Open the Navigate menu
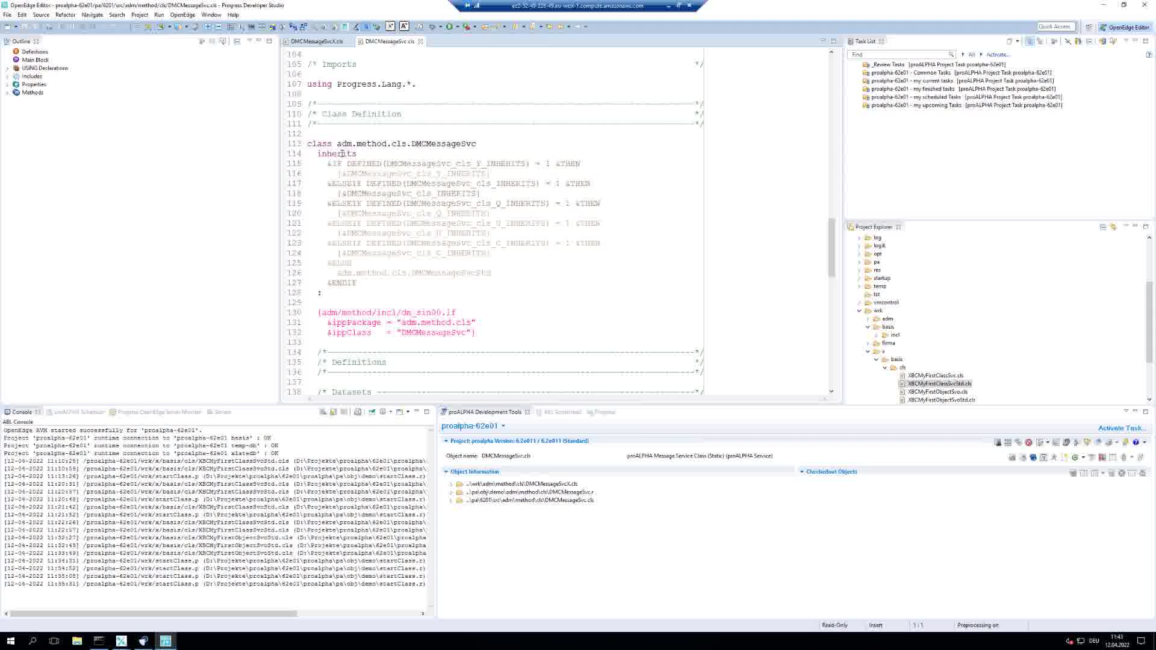The image size is (1156, 650). [92, 15]
